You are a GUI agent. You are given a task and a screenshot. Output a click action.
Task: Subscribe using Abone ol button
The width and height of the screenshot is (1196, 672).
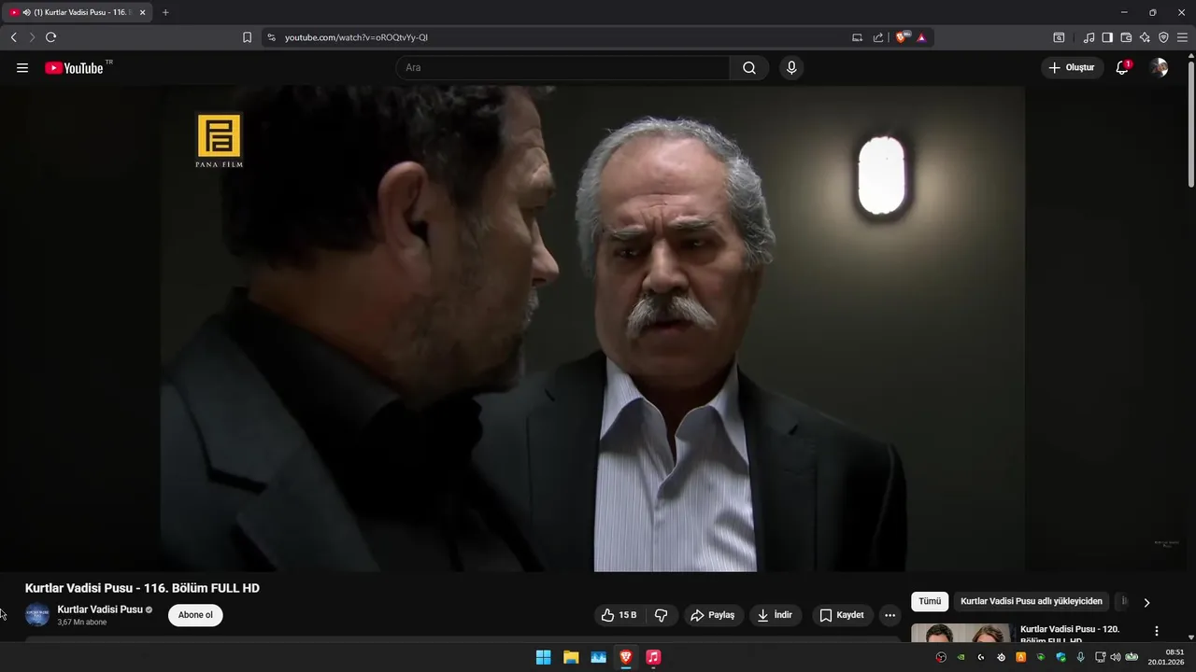click(195, 615)
